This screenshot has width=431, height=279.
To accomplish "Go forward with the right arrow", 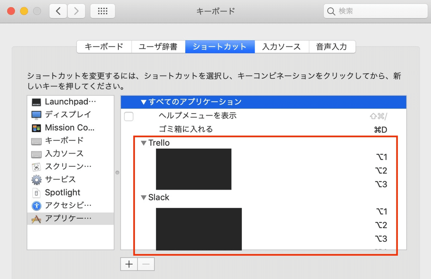I will pyautogui.click(x=76, y=11).
